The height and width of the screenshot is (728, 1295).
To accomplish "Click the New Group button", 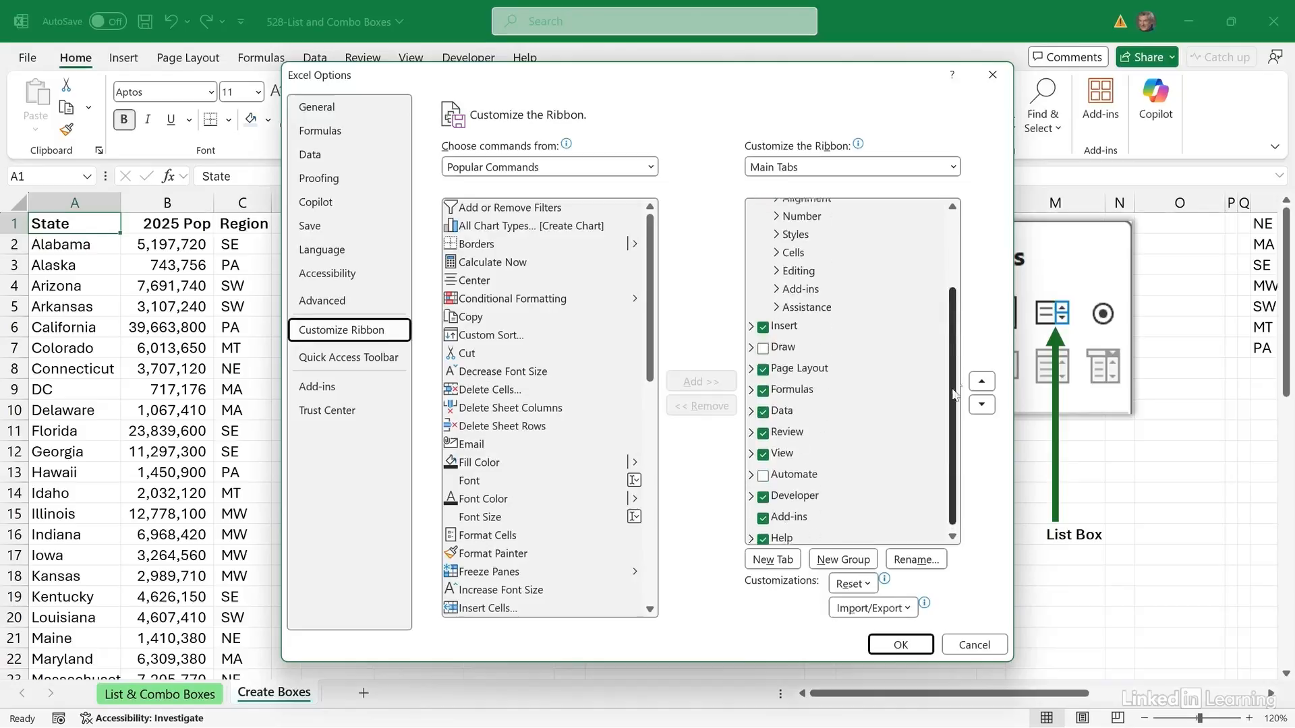I will [x=843, y=559].
